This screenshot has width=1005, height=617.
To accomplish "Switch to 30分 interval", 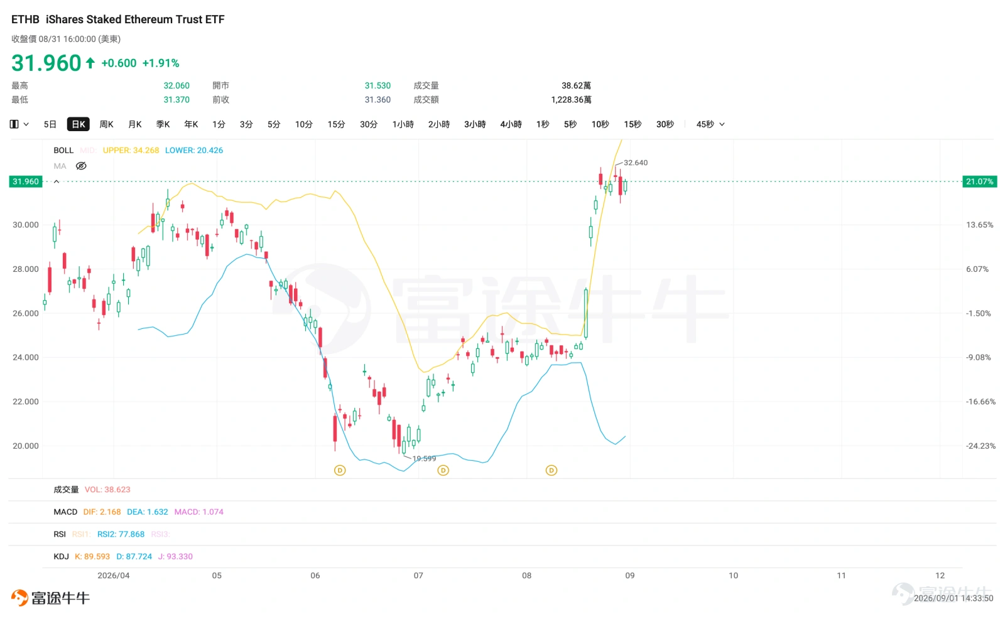I will pos(369,124).
